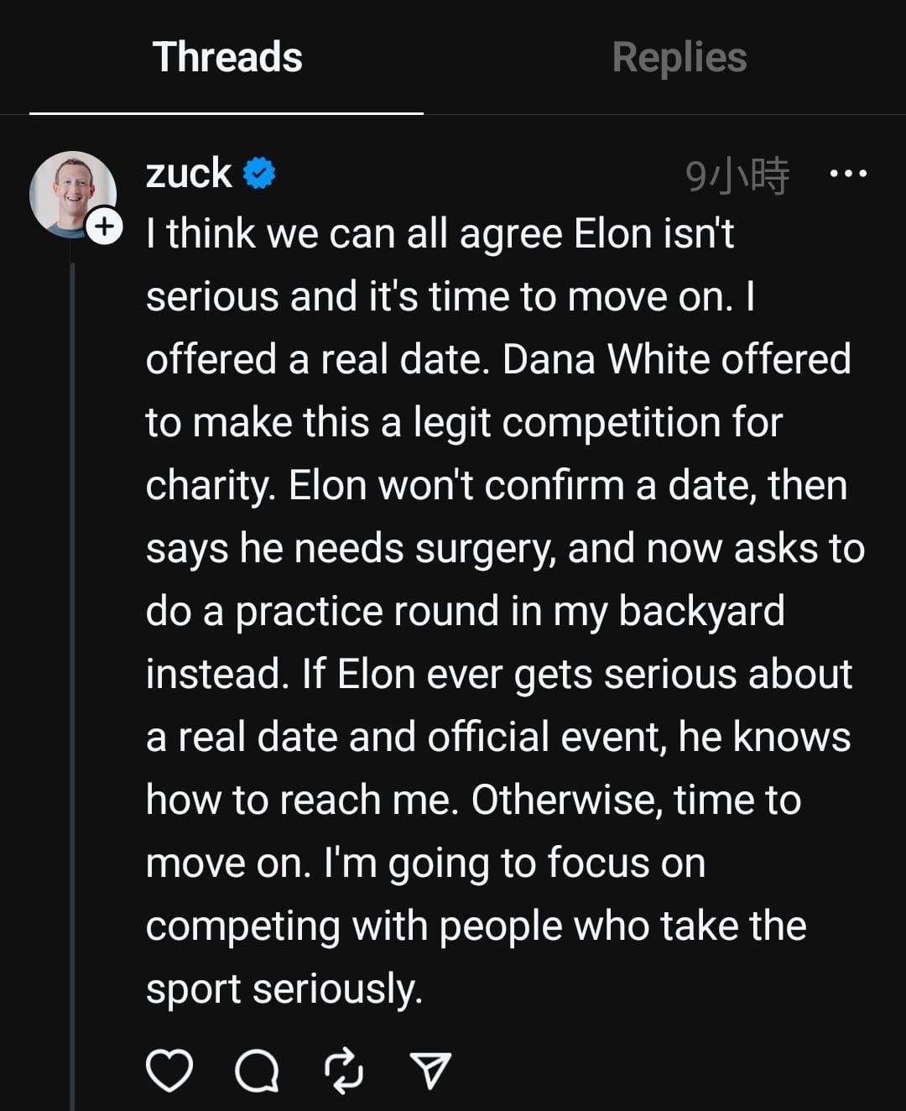Share the post with the paper plane icon
Screen dimensions: 906x1111
[431, 1072]
